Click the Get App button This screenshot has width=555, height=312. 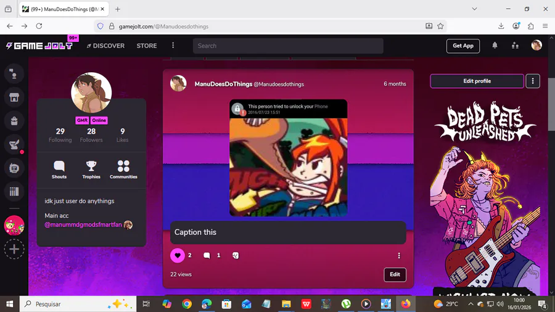tap(463, 46)
